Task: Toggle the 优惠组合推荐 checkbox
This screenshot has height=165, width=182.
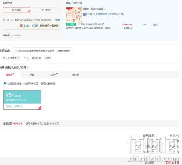Action: tap(5, 83)
